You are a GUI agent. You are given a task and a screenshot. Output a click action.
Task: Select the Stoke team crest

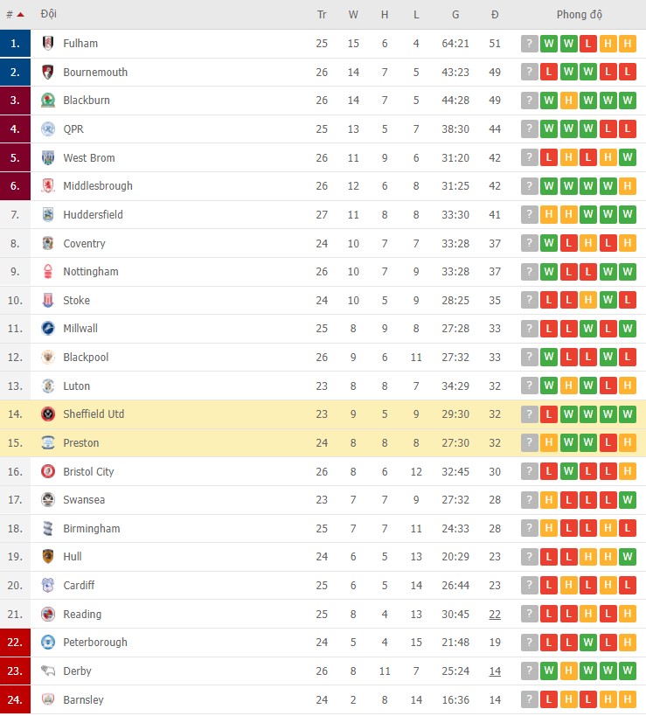(47, 300)
